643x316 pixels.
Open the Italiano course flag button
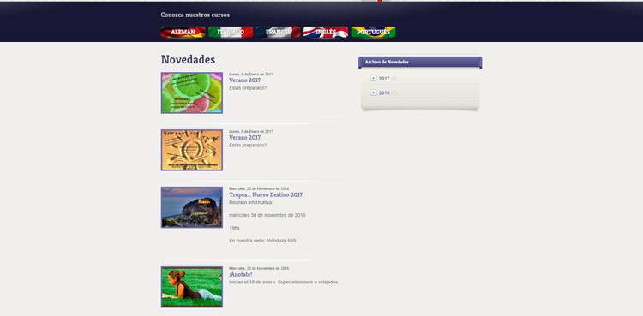point(231,32)
